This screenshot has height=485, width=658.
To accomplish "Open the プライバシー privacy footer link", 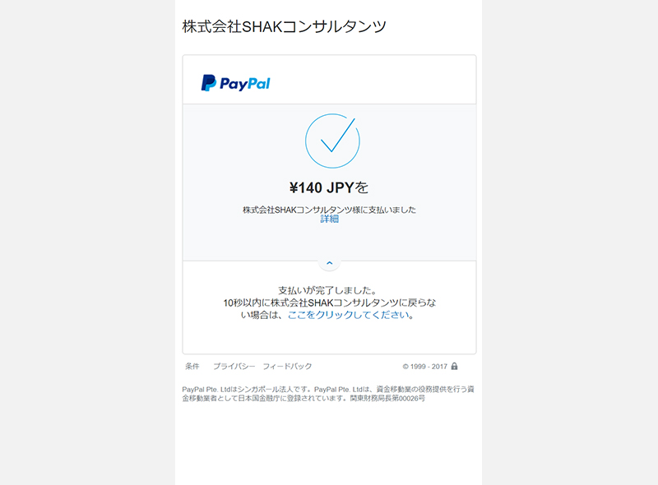I will point(234,367).
